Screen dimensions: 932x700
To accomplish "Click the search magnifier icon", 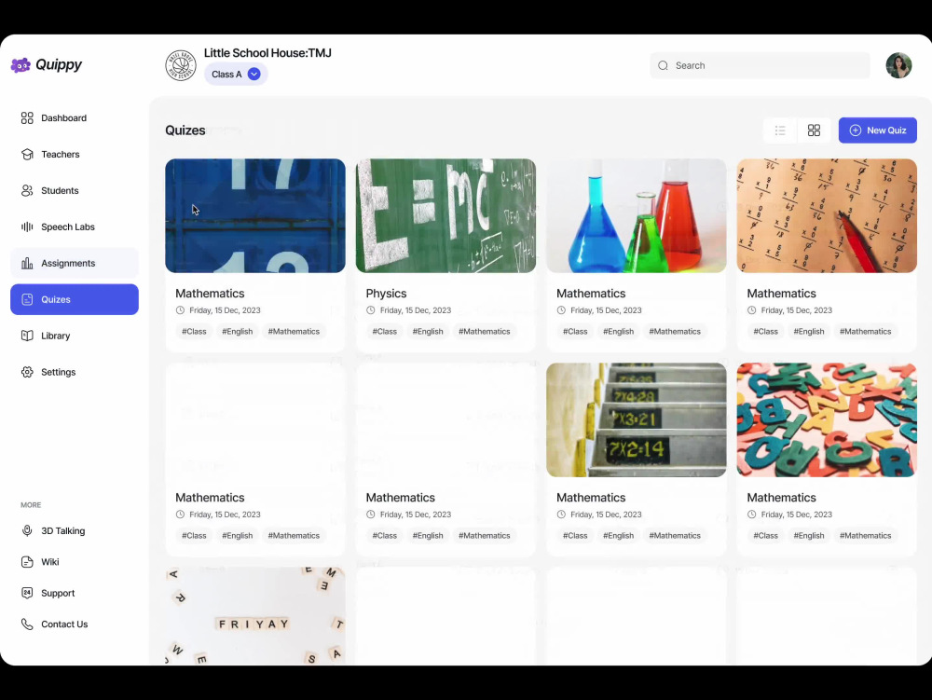I will 664,65.
